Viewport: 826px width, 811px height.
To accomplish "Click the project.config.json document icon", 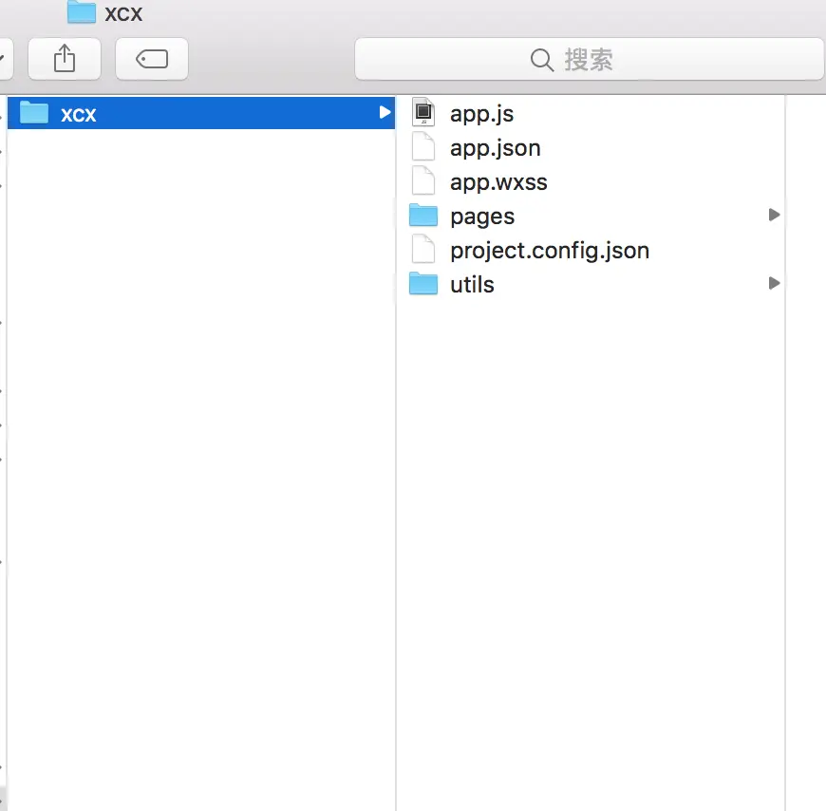I will (x=423, y=249).
